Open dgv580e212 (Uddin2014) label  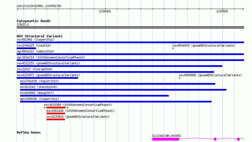point(36,51)
